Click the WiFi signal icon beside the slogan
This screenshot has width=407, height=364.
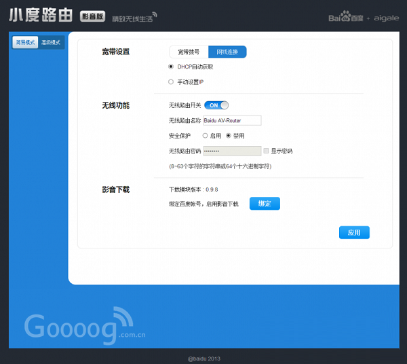(153, 15)
